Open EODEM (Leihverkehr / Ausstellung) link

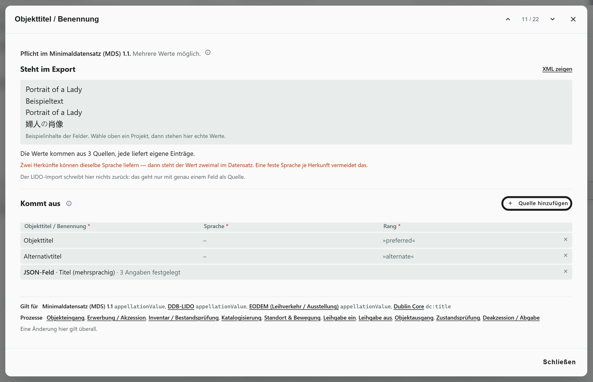(294, 306)
